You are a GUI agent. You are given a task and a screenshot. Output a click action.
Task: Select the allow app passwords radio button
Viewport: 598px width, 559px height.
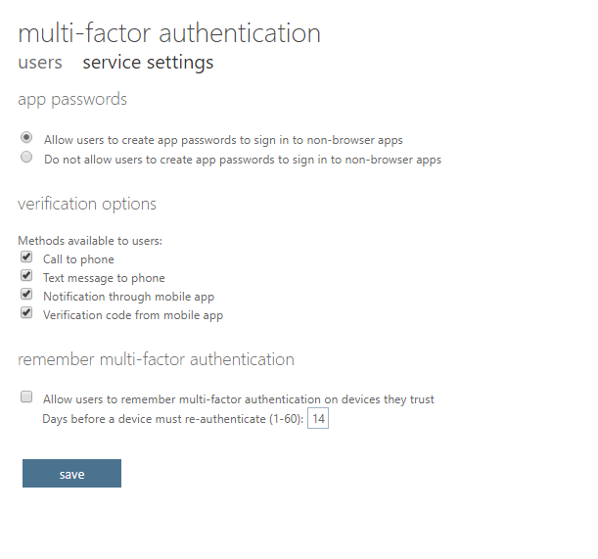pos(26,137)
